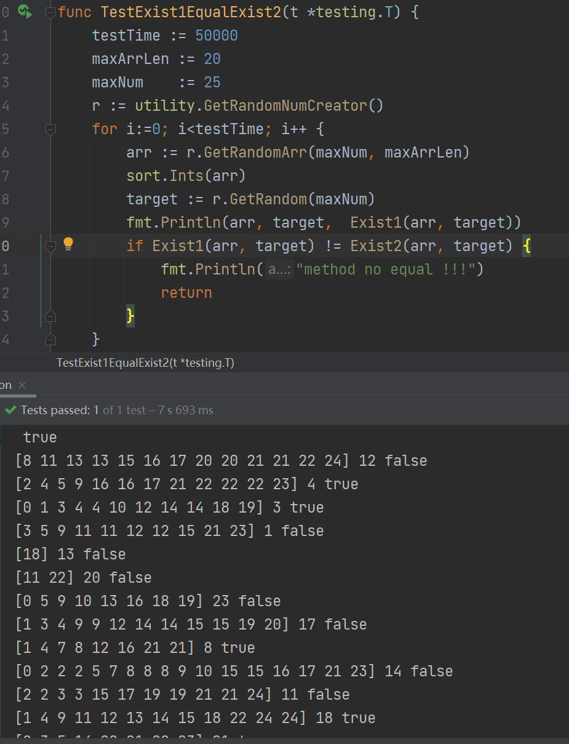The height and width of the screenshot is (744, 569).
Task: Click the green checkmark beside Tests passed
Action: (x=10, y=410)
